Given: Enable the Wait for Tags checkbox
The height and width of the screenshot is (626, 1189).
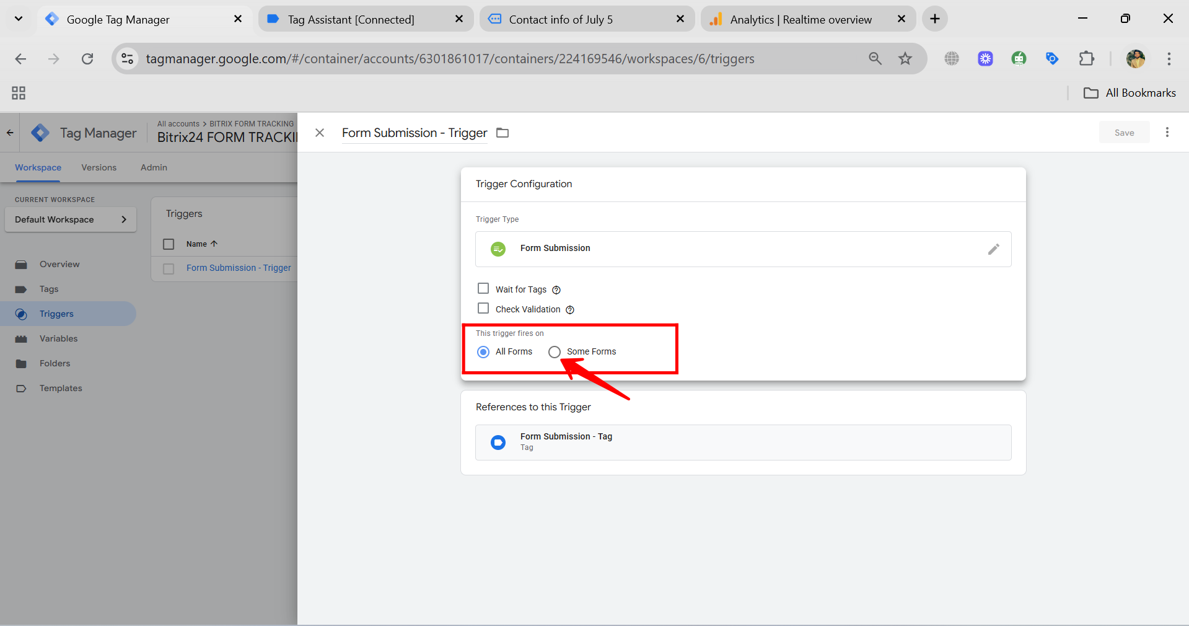Looking at the screenshot, I should (x=483, y=289).
